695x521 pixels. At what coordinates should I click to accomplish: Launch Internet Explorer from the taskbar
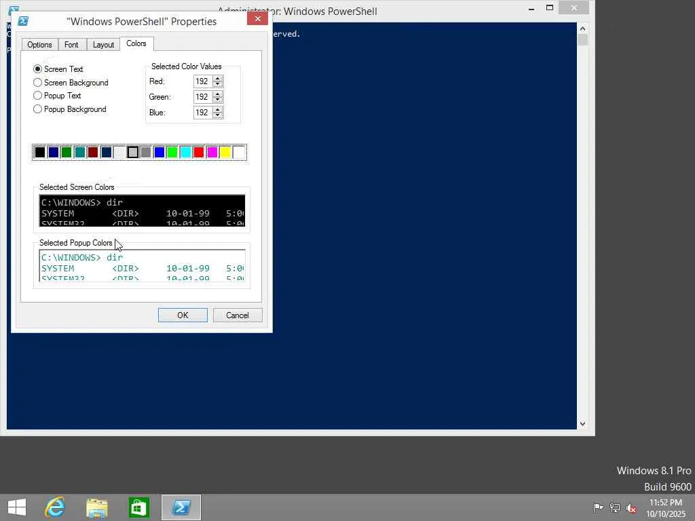pyautogui.click(x=56, y=507)
